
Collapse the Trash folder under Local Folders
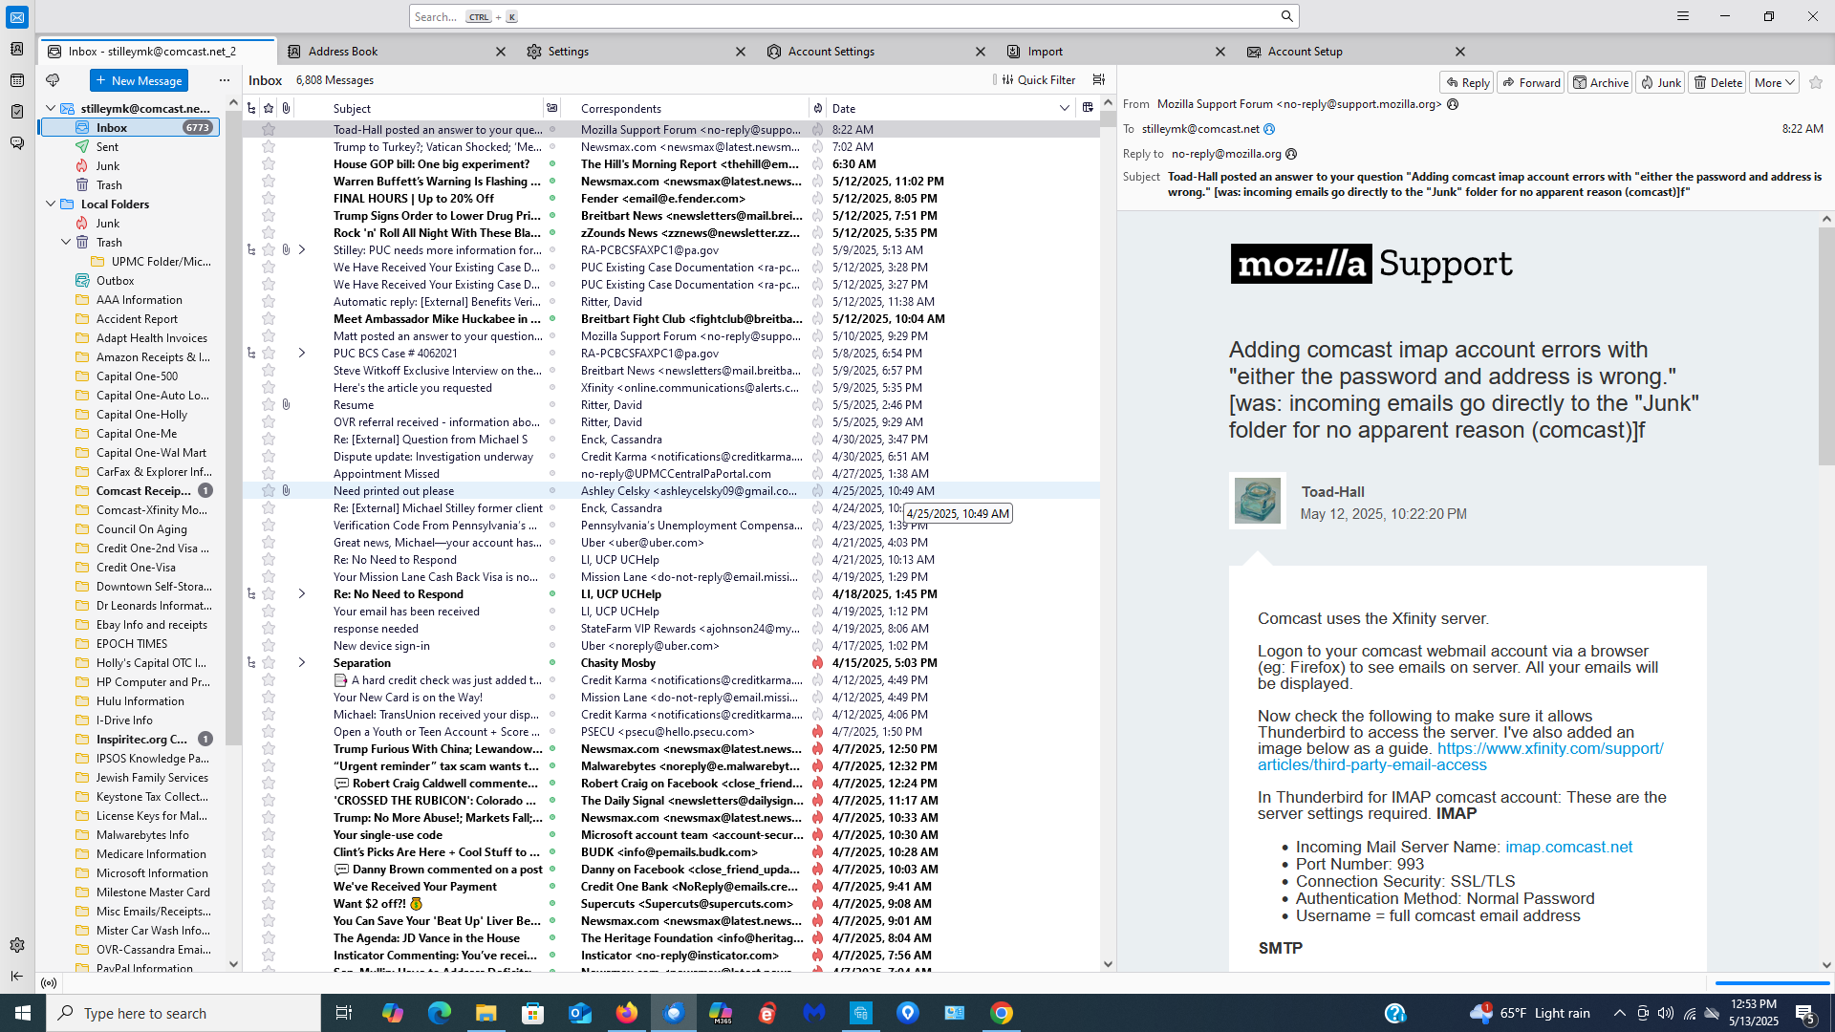(66, 243)
